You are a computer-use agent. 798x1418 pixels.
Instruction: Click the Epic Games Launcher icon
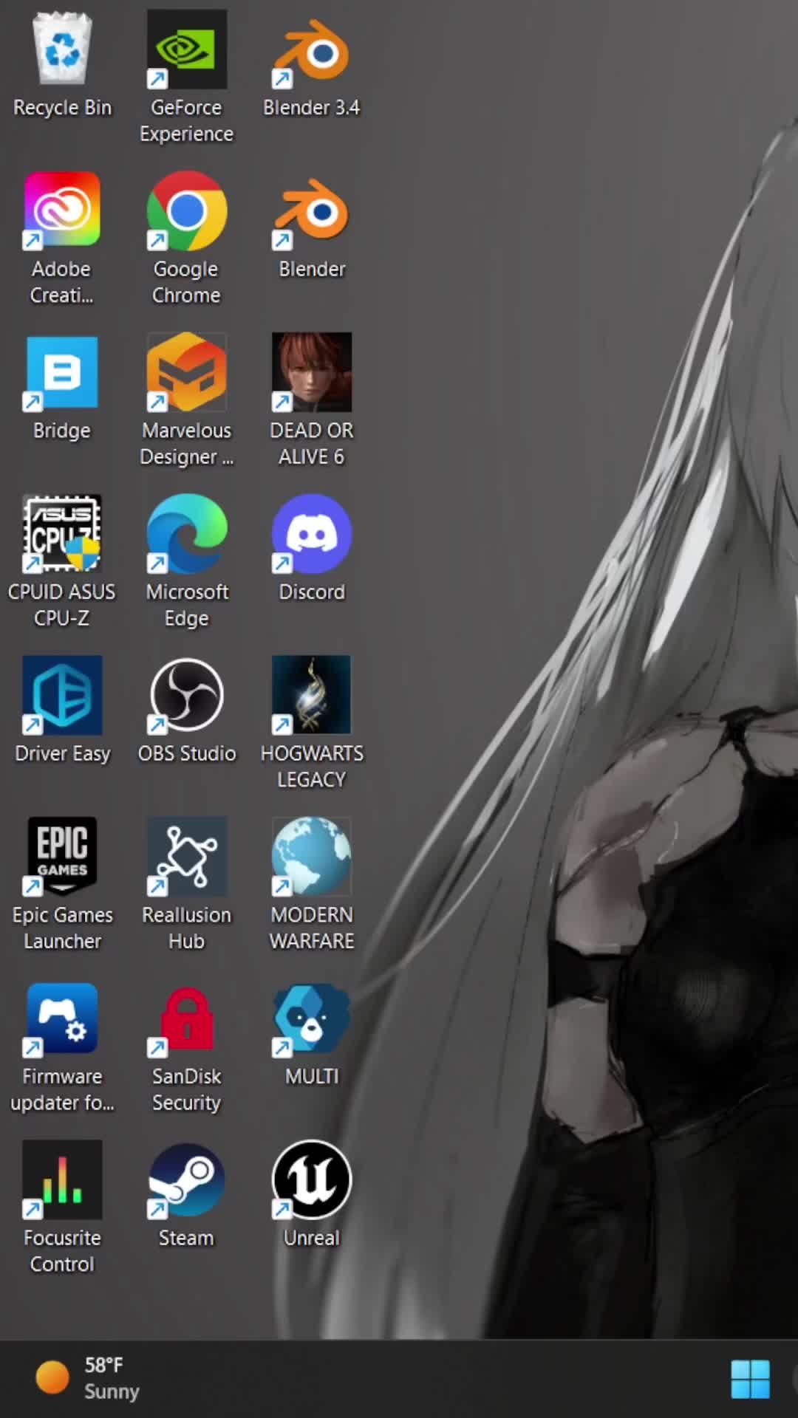(62, 856)
